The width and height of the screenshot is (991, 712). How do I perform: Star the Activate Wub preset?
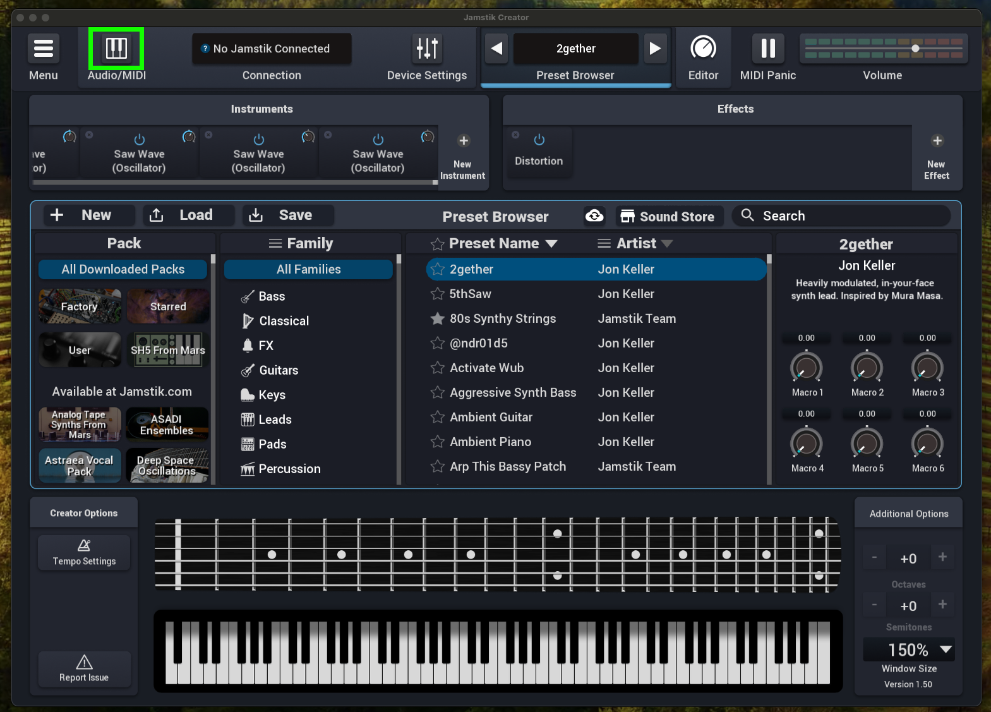[x=437, y=368]
